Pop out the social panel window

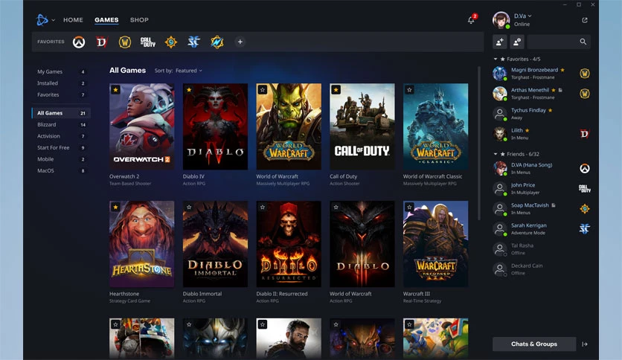point(585,20)
